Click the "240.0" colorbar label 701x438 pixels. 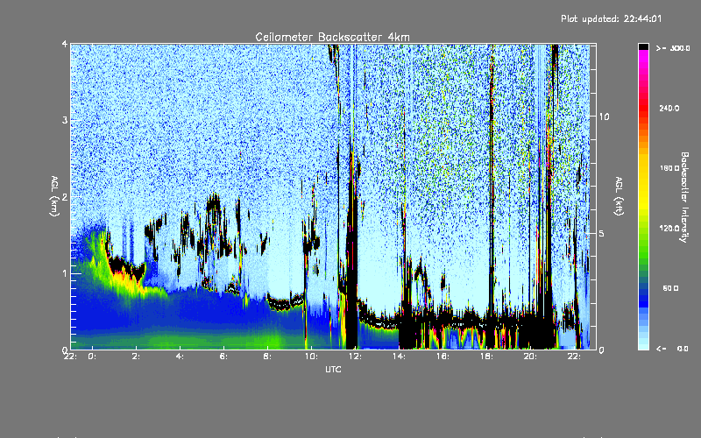(669, 108)
